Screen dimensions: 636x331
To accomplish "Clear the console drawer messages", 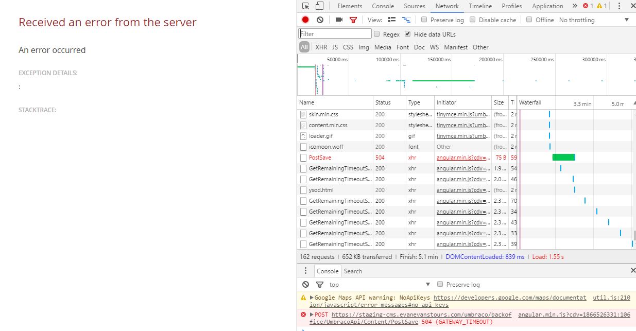I will 305,284.
